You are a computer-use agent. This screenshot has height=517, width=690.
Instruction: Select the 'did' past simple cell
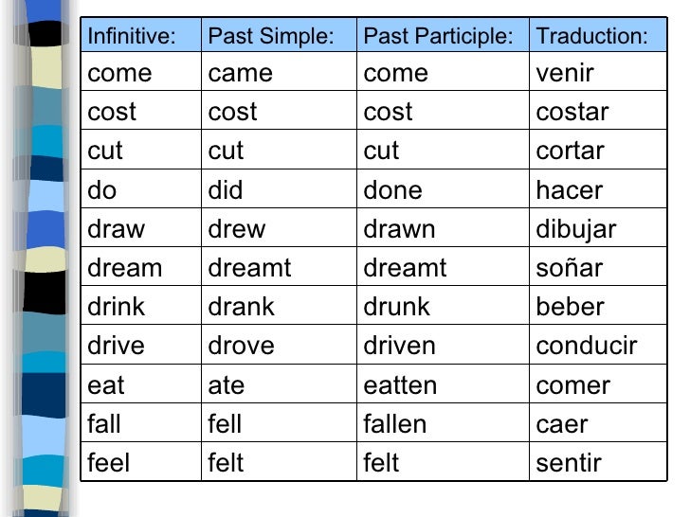pyautogui.click(x=279, y=188)
